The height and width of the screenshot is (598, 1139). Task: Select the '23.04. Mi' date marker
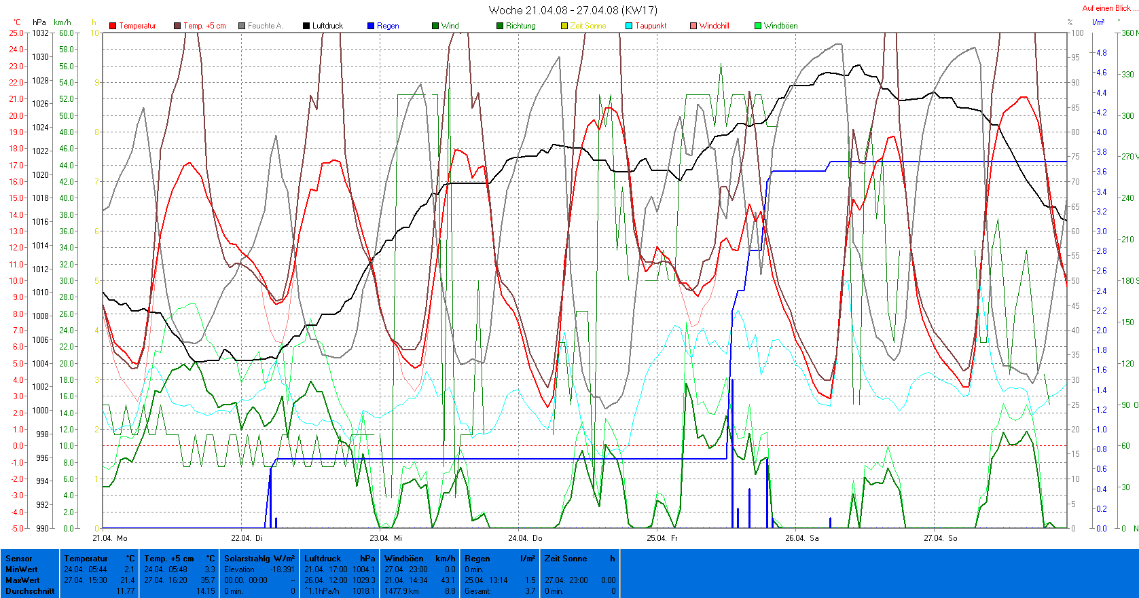tap(386, 538)
